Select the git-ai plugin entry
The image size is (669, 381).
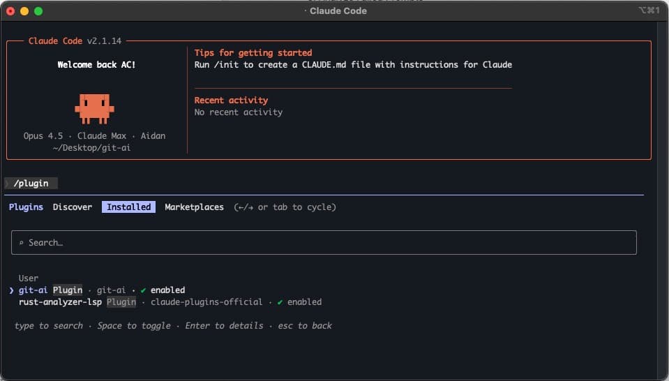[x=33, y=290]
